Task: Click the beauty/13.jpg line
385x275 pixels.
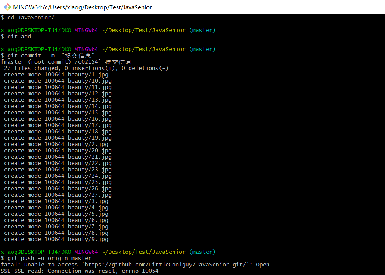Action: click(x=58, y=100)
